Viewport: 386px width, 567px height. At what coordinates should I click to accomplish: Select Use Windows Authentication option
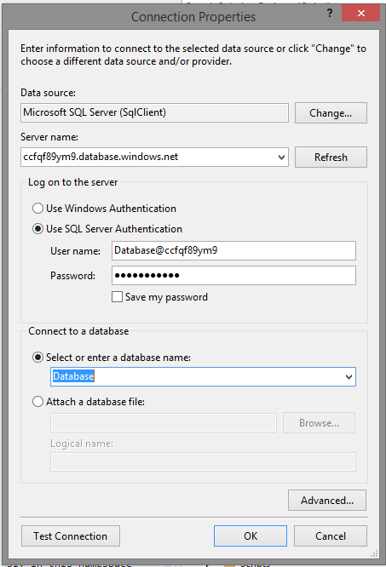coord(37,209)
